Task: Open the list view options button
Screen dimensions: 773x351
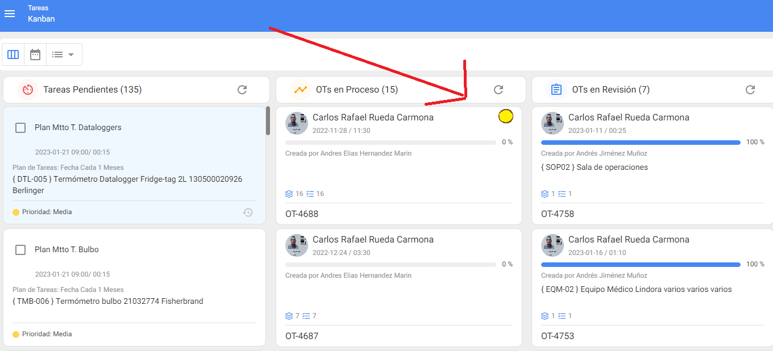Action: [57, 55]
